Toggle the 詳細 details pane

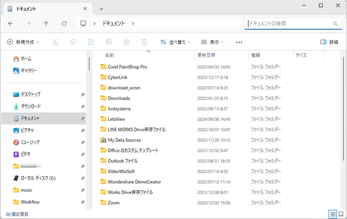pyautogui.click(x=329, y=42)
